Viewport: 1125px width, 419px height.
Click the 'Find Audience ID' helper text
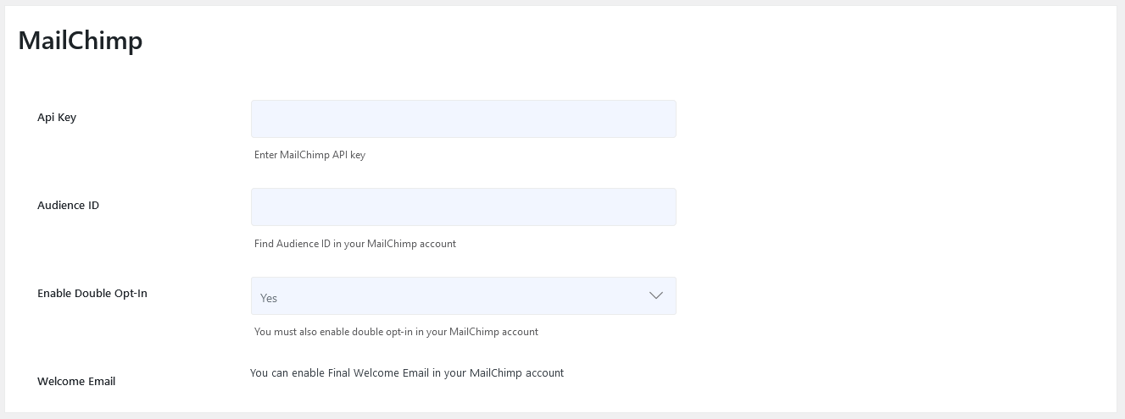click(x=355, y=244)
